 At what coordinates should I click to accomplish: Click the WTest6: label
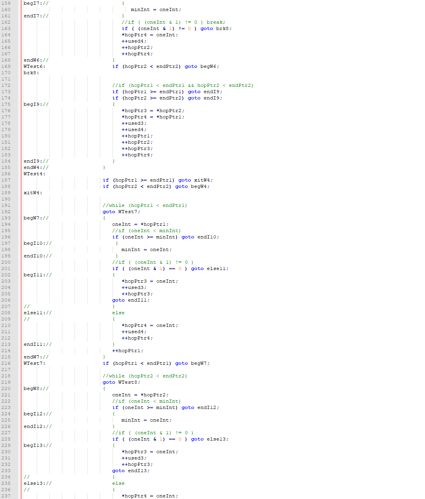click(x=34, y=66)
